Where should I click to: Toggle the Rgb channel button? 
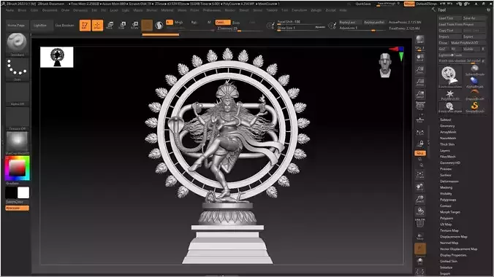pyautogui.click(x=194, y=23)
